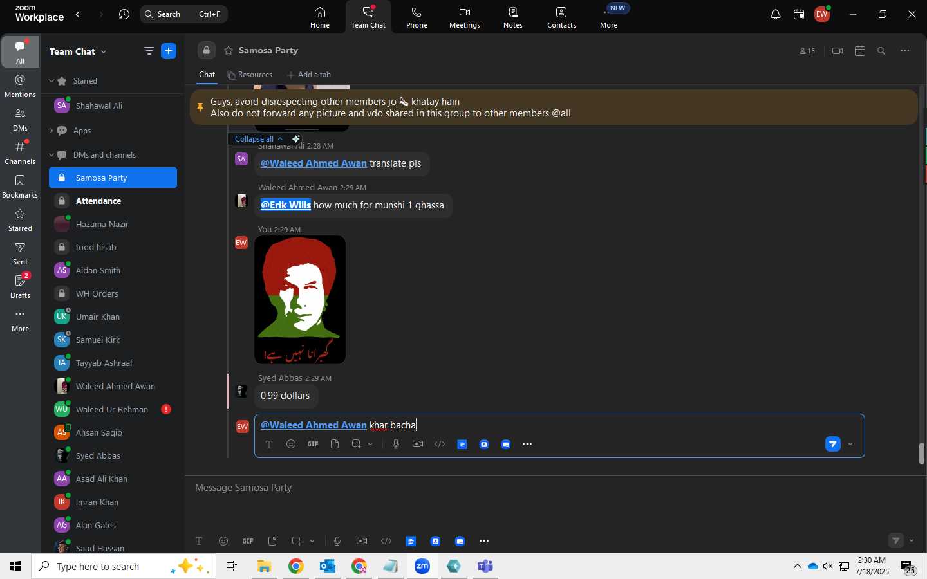Open the More apps menu in top bar
The width and height of the screenshot is (927, 579).
point(610,17)
